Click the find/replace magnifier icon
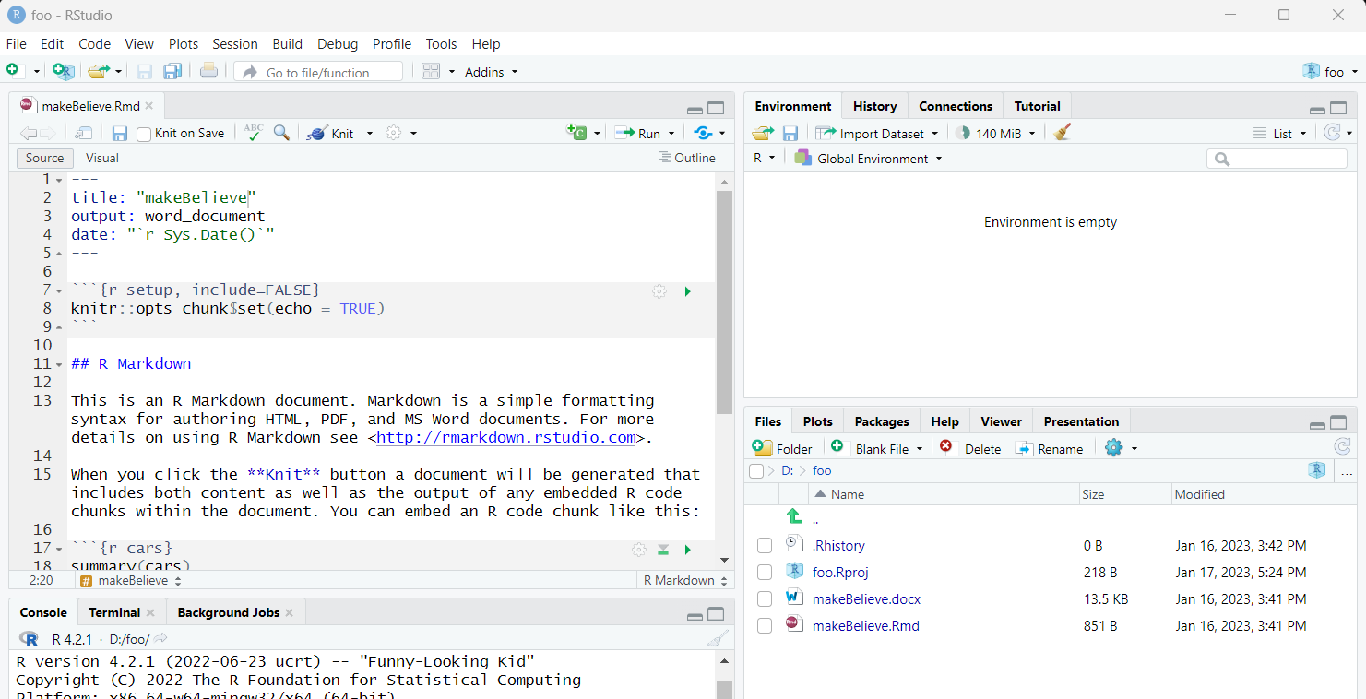 click(x=281, y=133)
